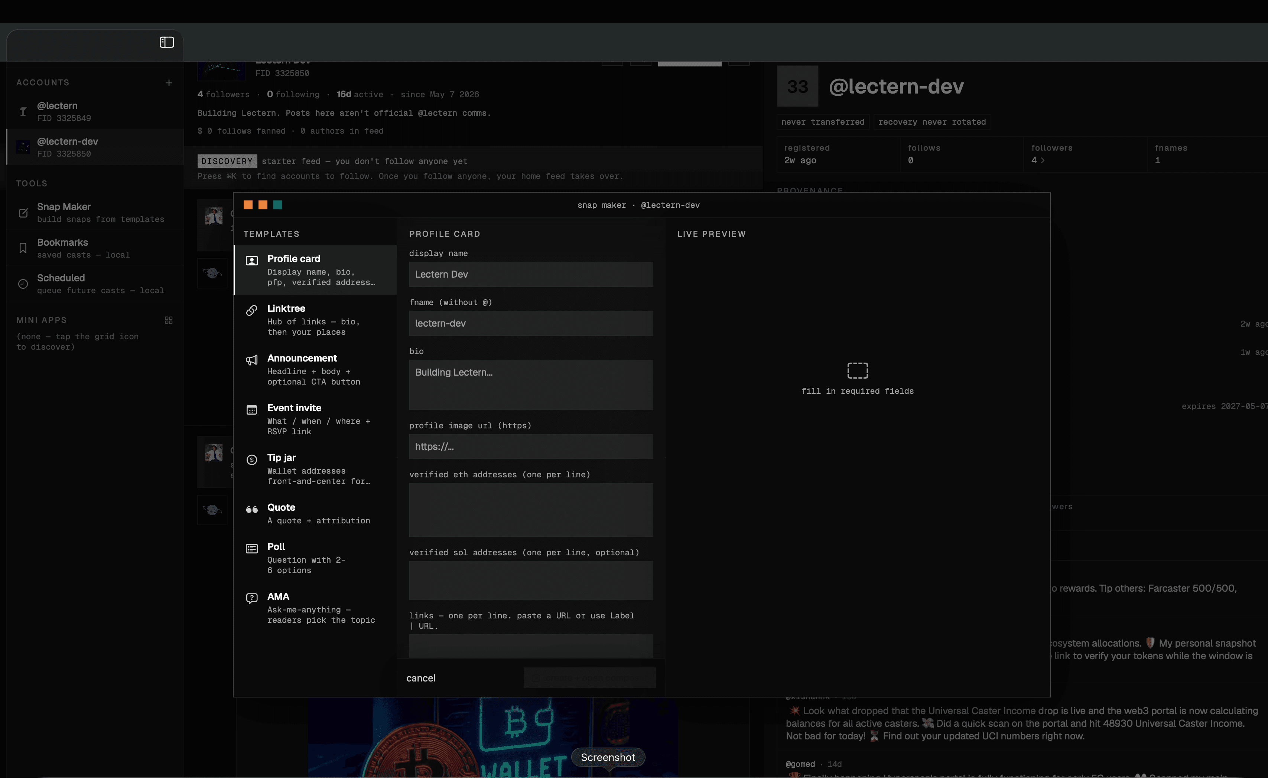This screenshot has width=1268, height=778.
Task: Open Snap Maker tool
Action: (x=95, y=212)
